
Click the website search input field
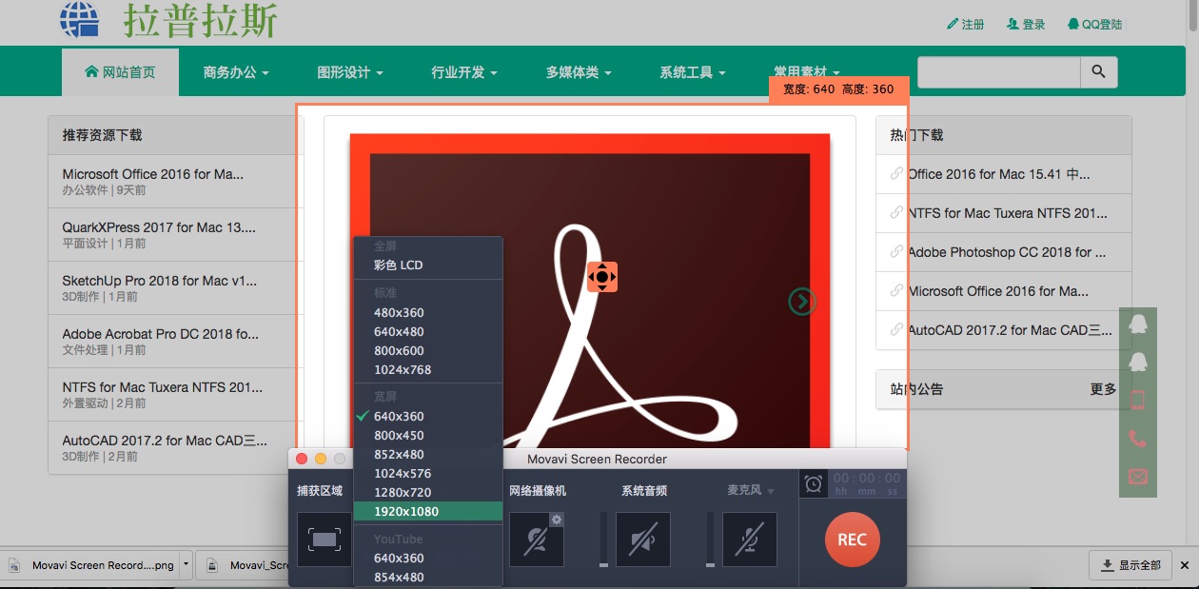pos(998,72)
